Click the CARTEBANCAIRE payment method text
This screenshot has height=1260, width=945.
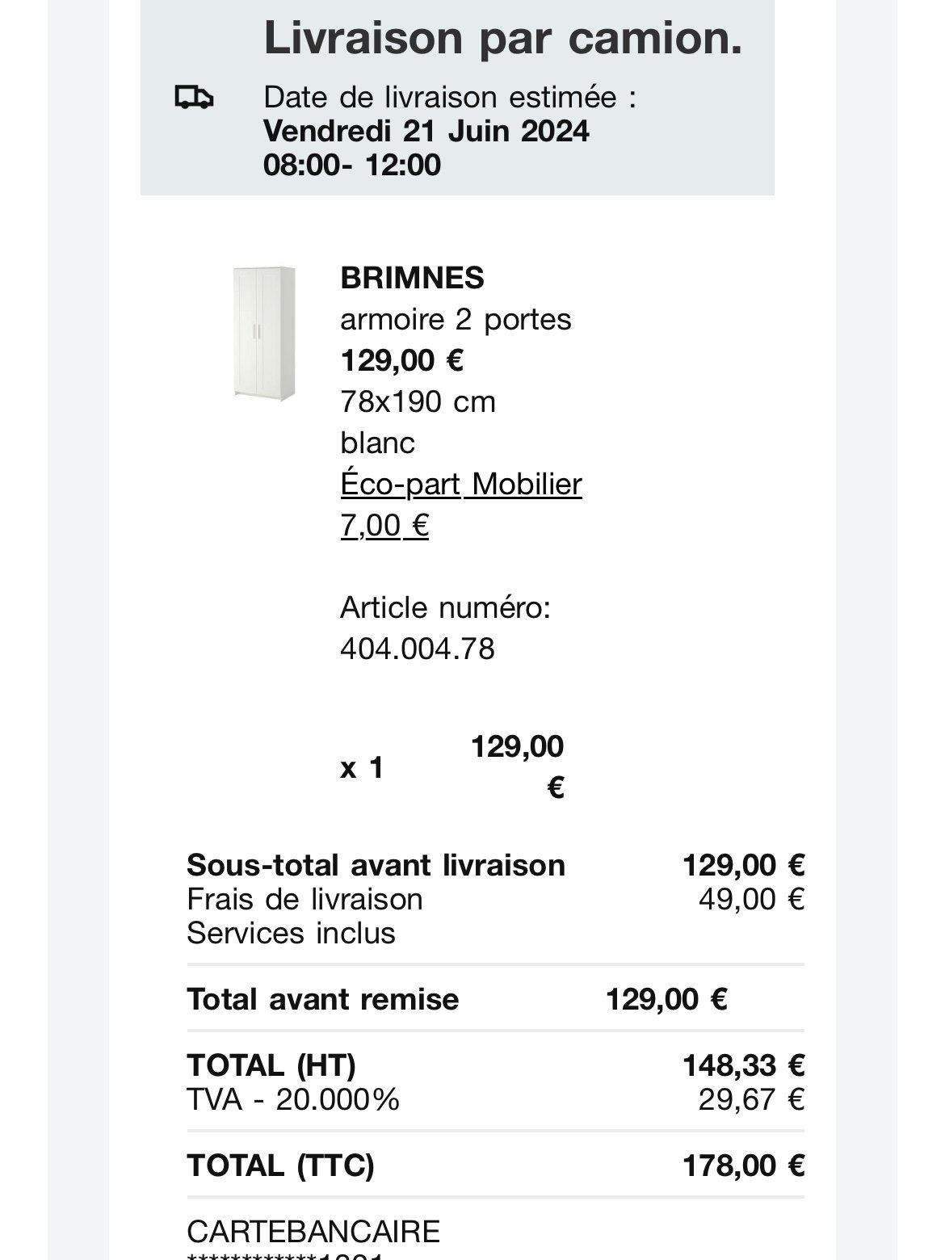pos(313,1232)
